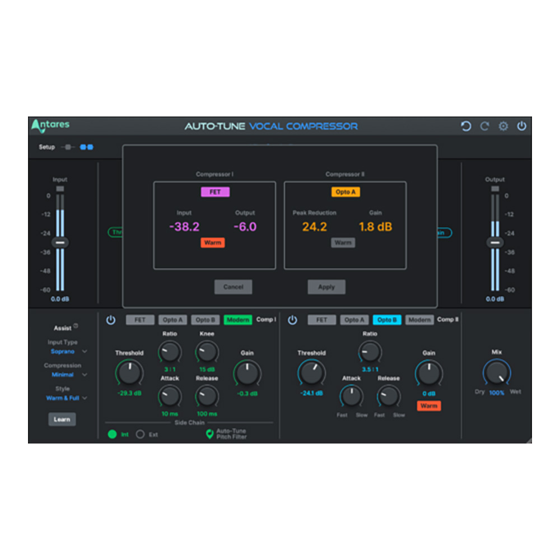Image resolution: width=560 pixels, height=560 pixels.
Task: Click the output meter 0.0 dB readout
Action: [x=495, y=299]
